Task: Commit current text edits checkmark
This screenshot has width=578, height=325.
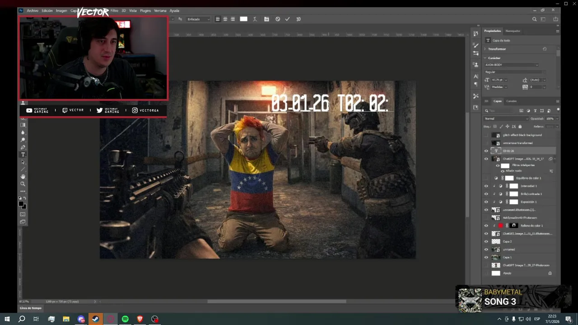Action: 287,19
